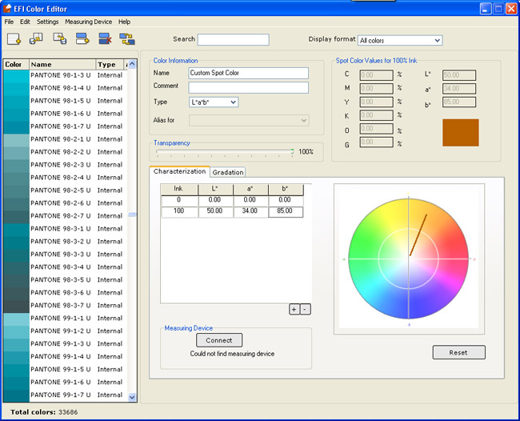Click the spot color L* value field
This screenshot has height=421, width=520.
(x=459, y=75)
